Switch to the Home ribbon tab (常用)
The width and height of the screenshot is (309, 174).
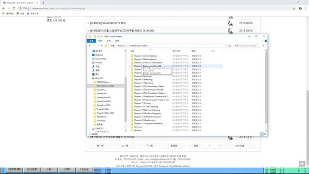click(x=100, y=41)
